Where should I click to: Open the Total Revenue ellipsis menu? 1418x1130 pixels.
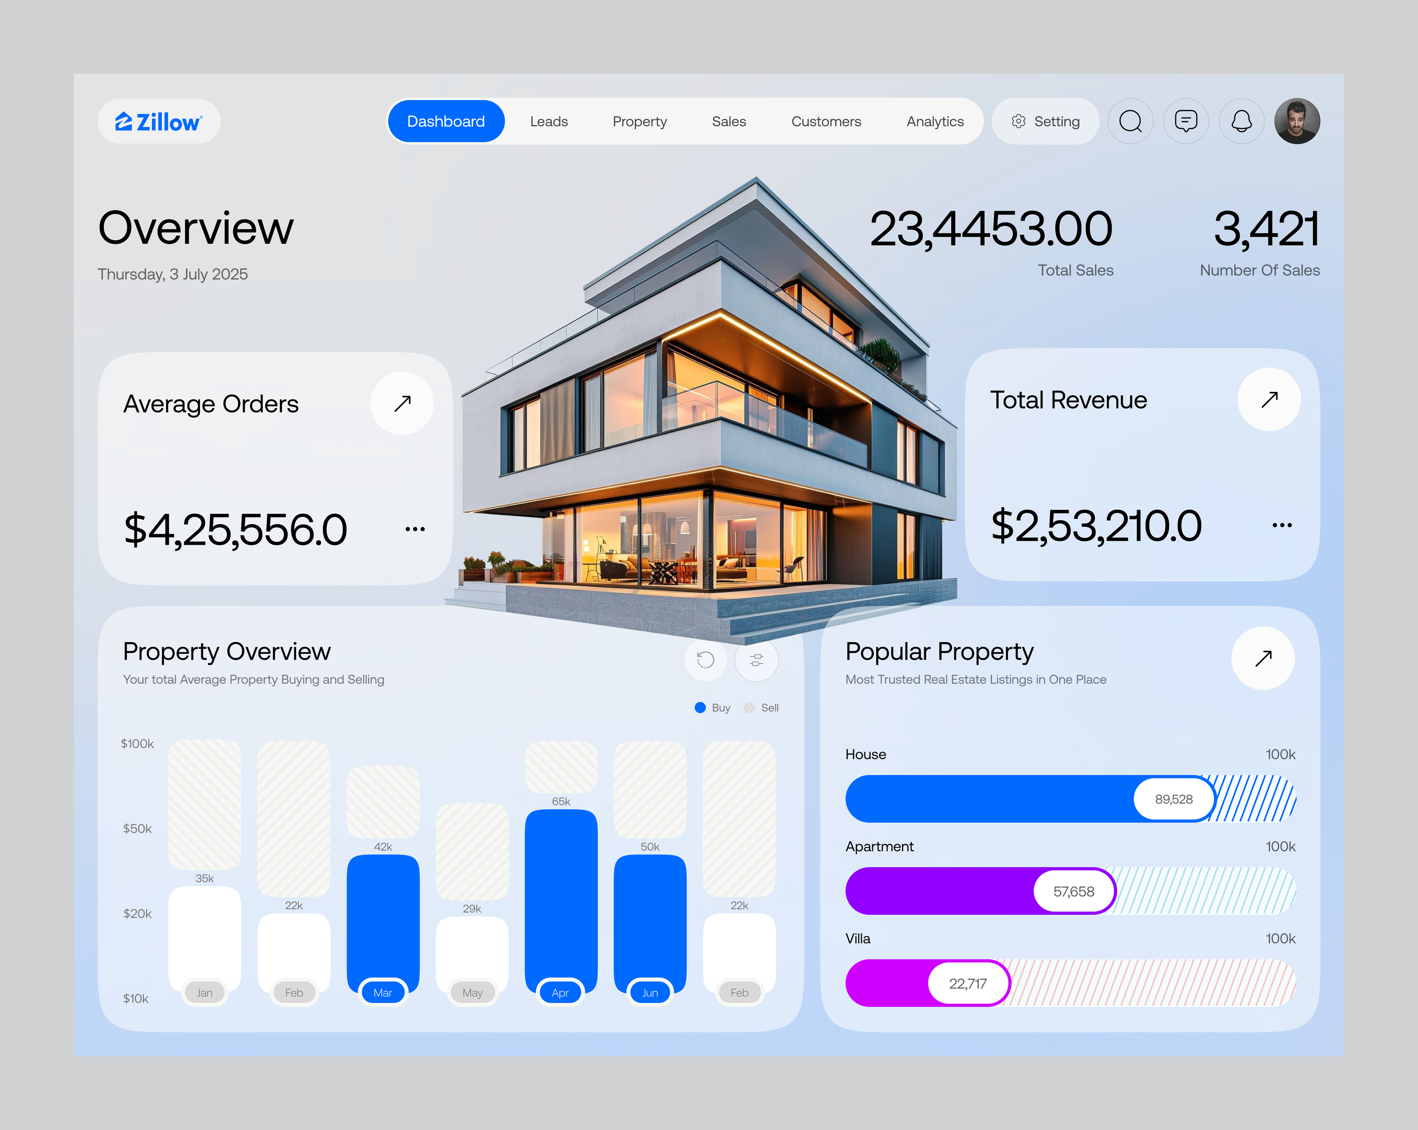pos(1283,524)
